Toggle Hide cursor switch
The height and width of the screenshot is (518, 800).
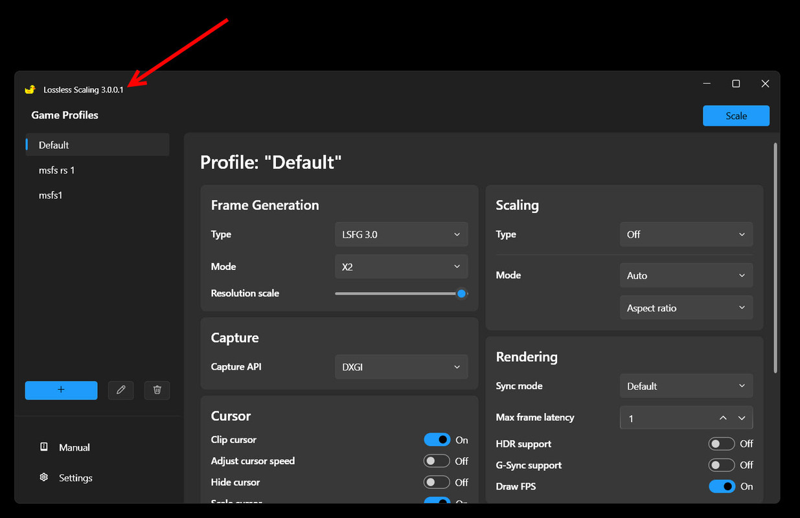click(x=437, y=482)
